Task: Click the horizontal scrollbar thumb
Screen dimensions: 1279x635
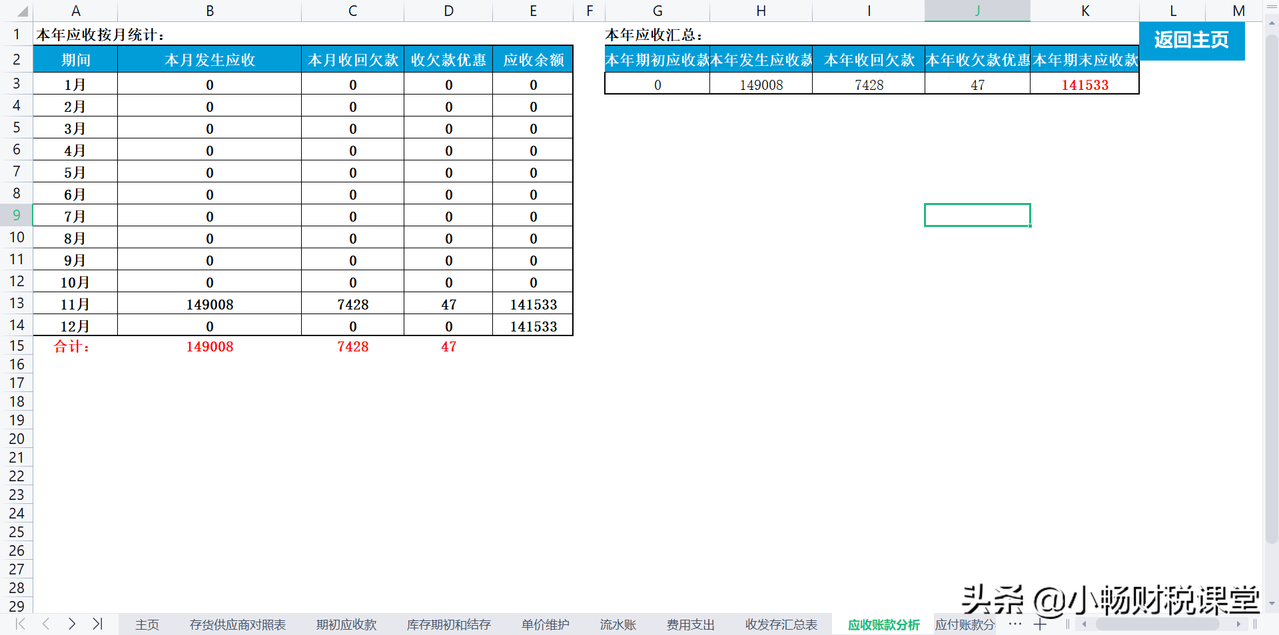Action: click(x=1159, y=624)
